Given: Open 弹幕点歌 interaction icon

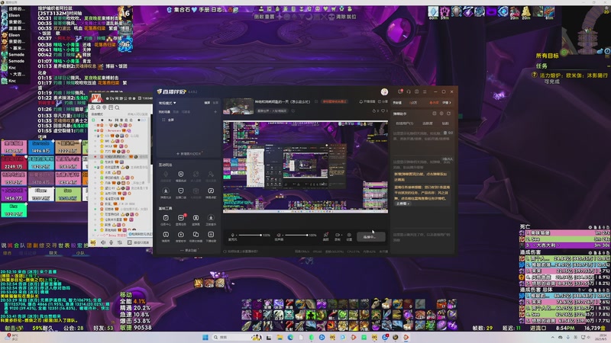Looking at the screenshot, I should 212,192.
